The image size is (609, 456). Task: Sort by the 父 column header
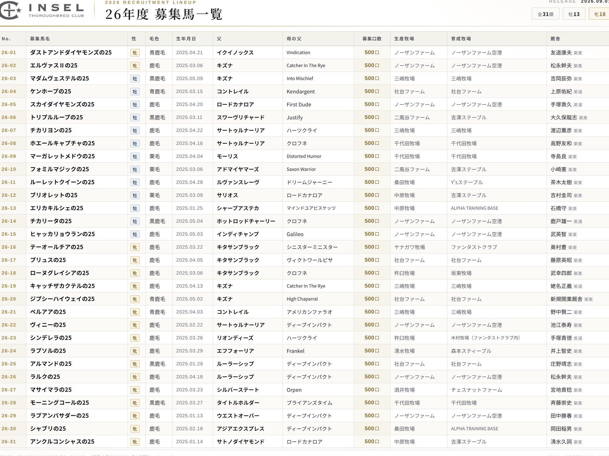click(x=219, y=39)
